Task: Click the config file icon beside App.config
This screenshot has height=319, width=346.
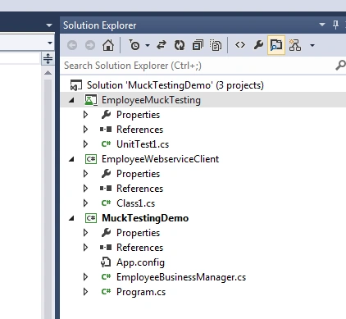Action: coord(106,262)
